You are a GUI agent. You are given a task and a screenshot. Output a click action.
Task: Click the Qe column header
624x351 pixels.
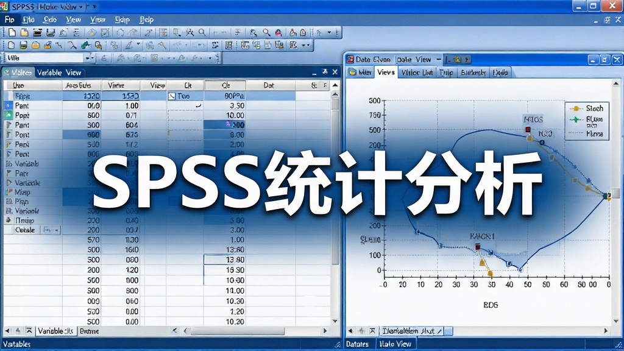point(225,85)
